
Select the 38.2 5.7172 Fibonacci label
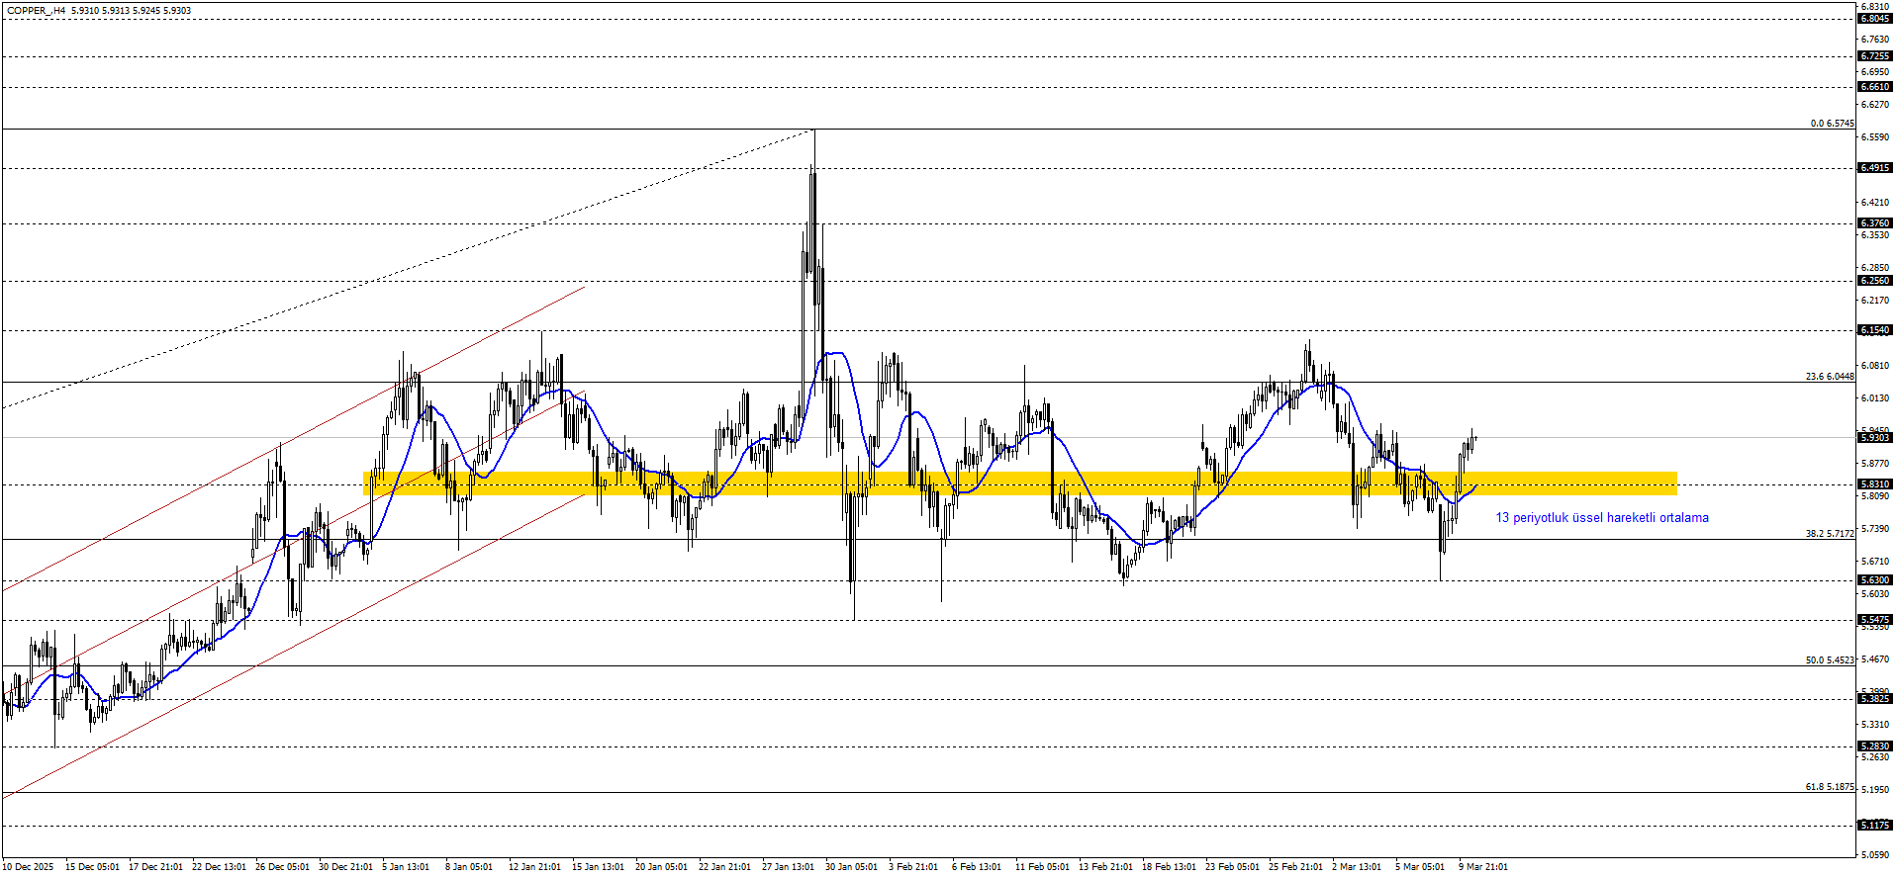coord(1830,534)
